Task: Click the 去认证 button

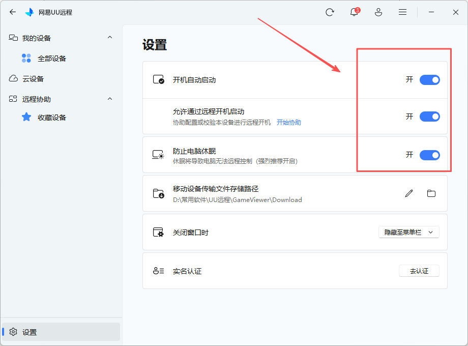Action: click(419, 271)
